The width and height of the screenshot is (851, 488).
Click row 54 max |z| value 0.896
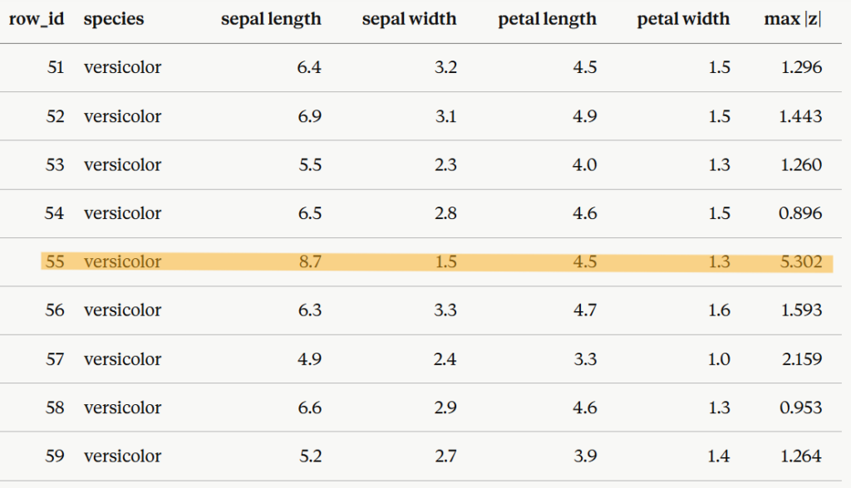[x=800, y=213]
